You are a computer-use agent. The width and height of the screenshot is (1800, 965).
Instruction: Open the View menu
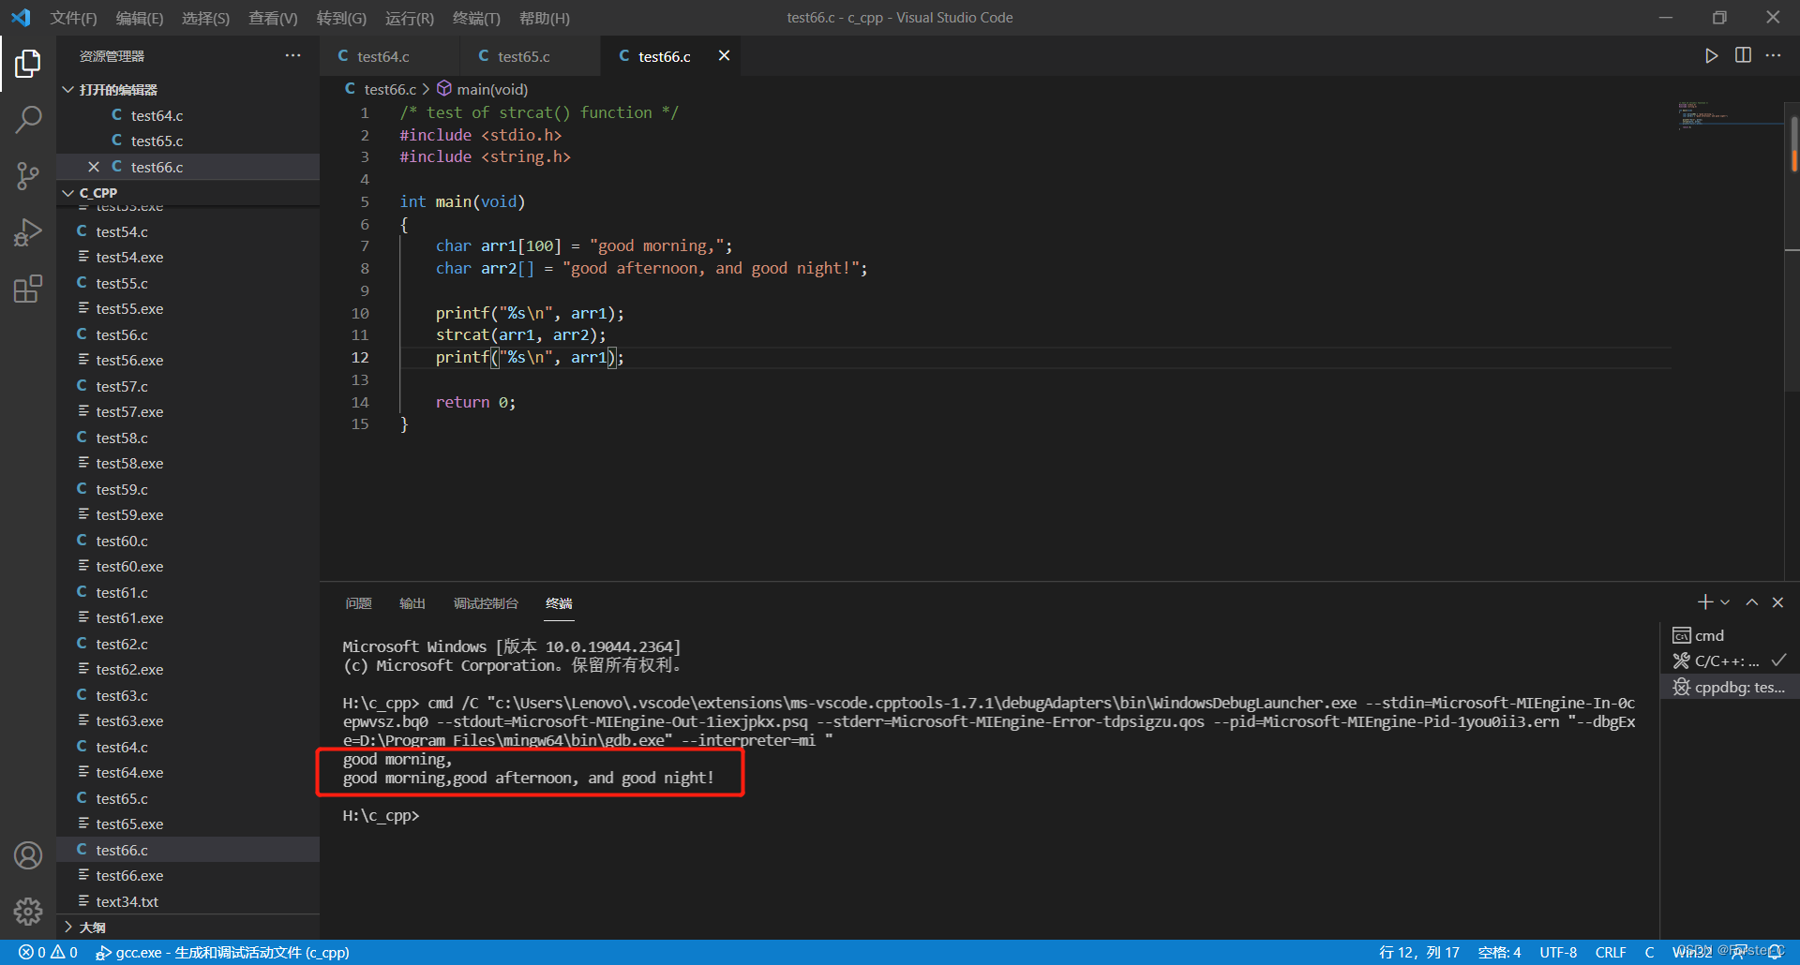click(273, 18)
